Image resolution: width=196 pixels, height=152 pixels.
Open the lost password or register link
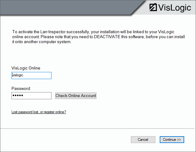pyautogui.click(x=39, y=112)
